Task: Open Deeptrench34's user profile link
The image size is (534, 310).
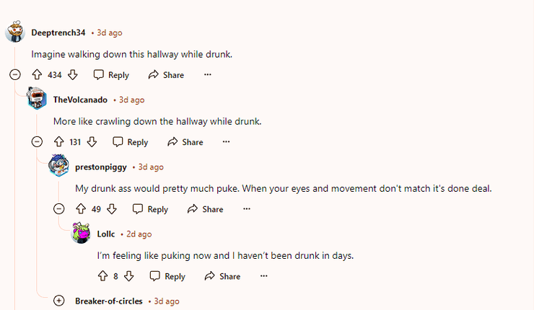Action: tap(58, 32)
